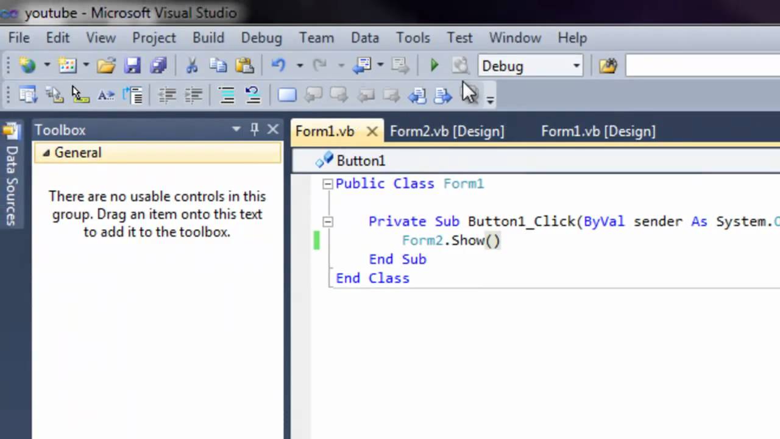Viewport: 780px width, 439px height.
Task: Comment out selected lines icon
Action: coord(227,95)
